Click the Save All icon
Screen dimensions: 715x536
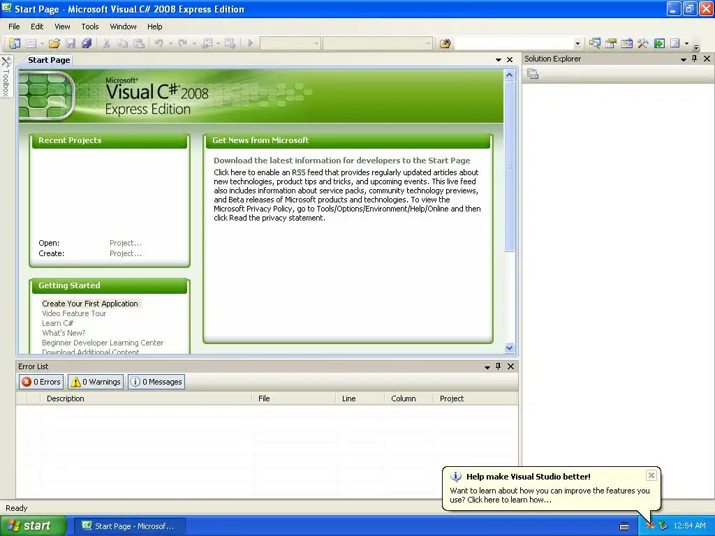point(87,43)
